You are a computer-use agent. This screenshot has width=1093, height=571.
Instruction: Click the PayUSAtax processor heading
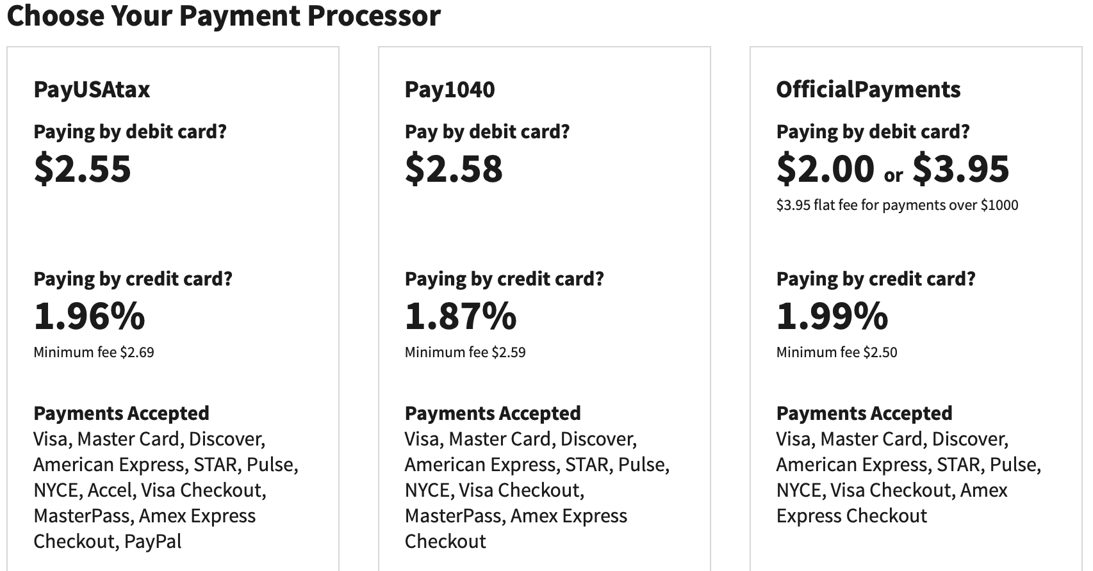(92, 90)
